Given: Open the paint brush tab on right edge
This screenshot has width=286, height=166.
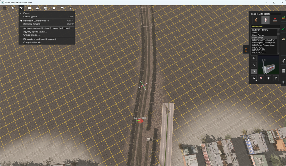Looking at the screenshot, I should pos(283,28).
